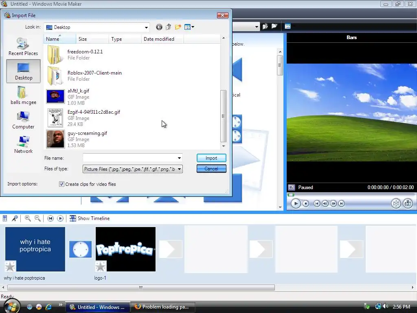Zoom out on the storyboard

pos(38,218)
